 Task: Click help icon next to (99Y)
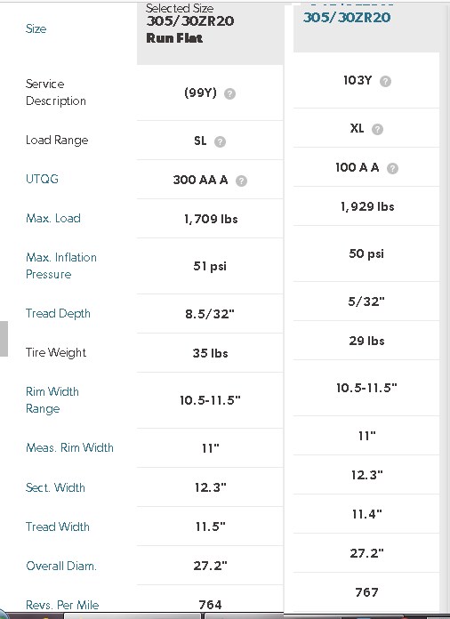[229, 94]
